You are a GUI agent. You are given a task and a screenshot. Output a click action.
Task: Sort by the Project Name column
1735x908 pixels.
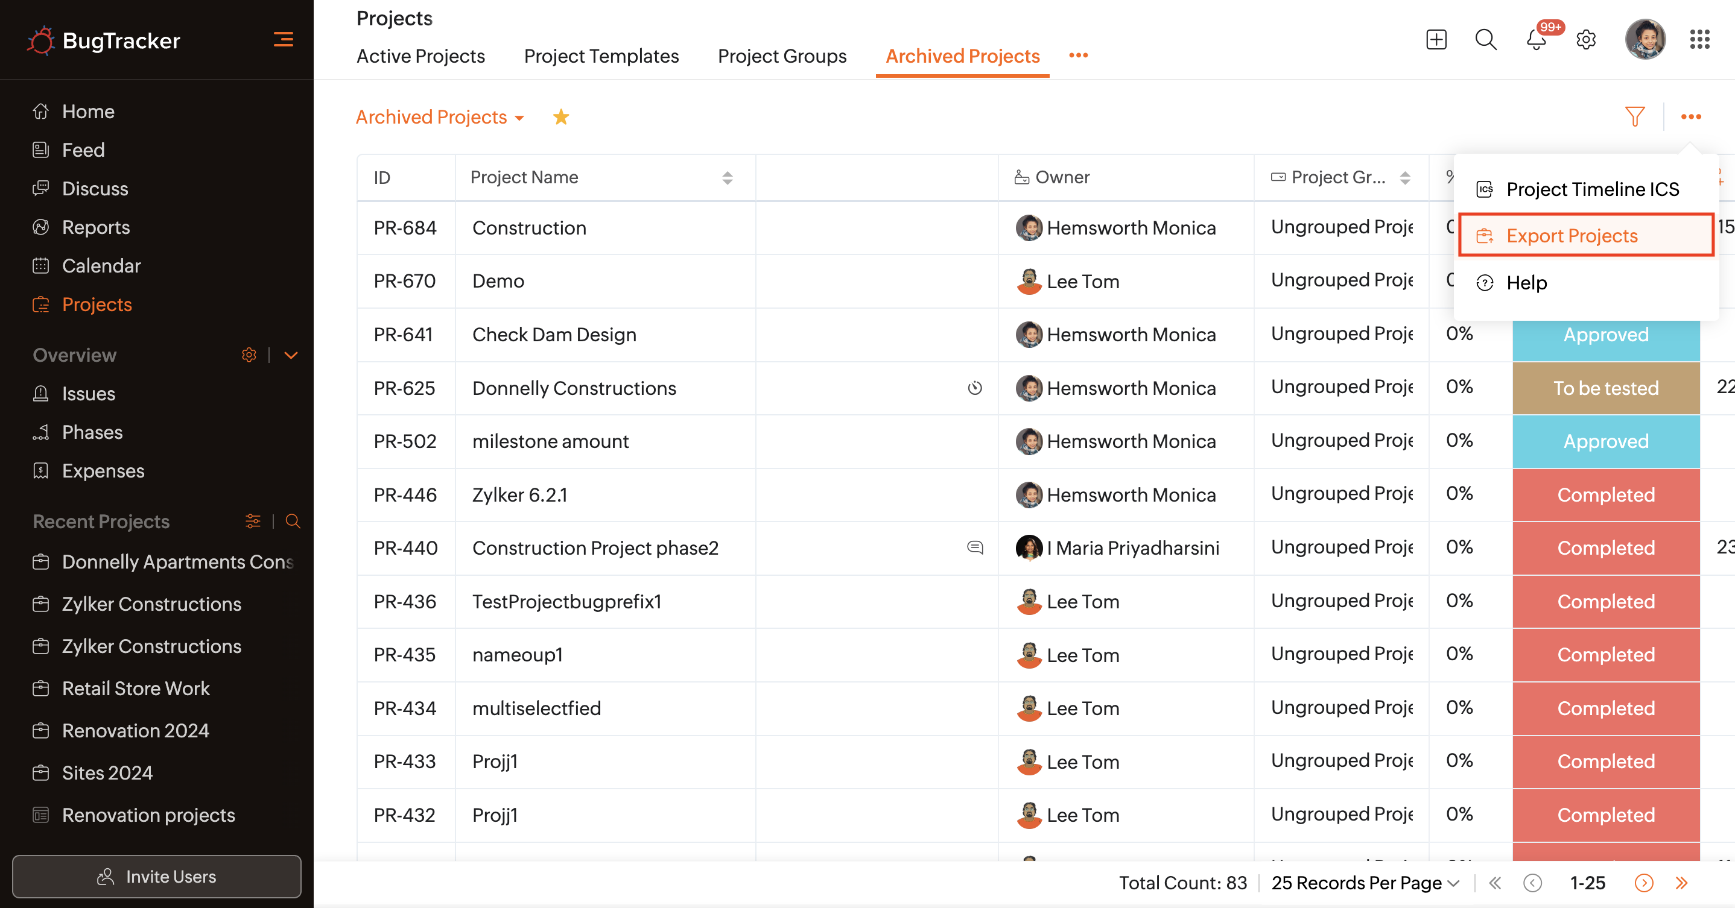(x=727, y=178)
